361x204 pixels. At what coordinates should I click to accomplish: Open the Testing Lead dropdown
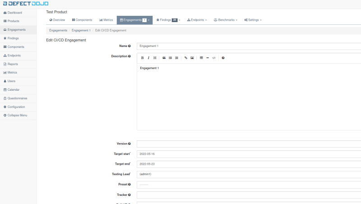[249, 174]
